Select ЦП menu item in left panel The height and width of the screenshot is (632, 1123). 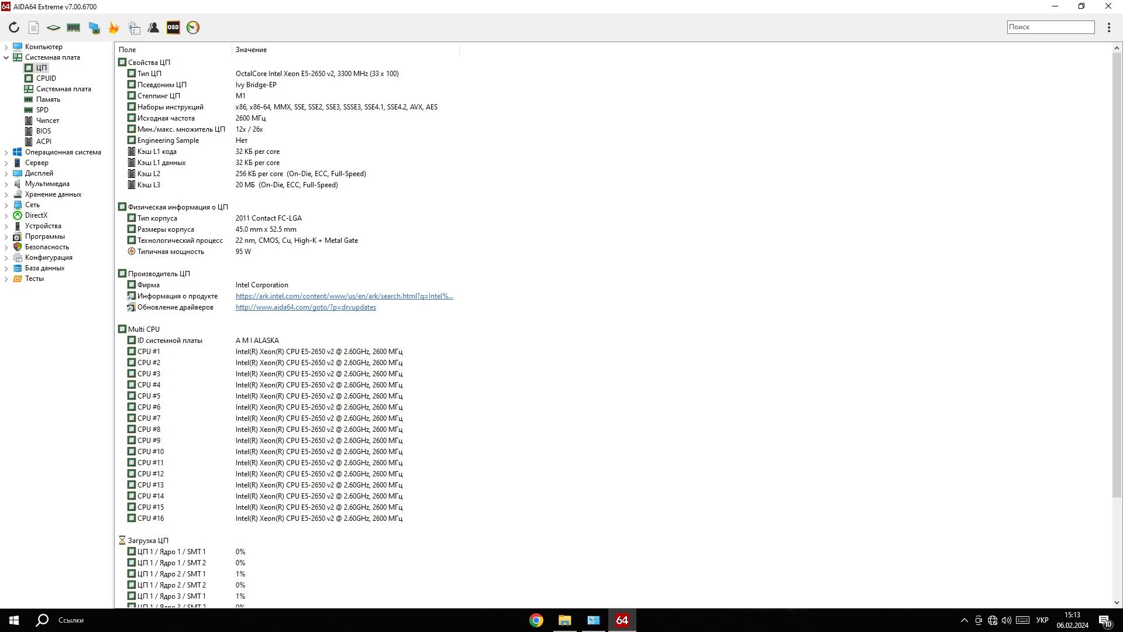point(41,67)
